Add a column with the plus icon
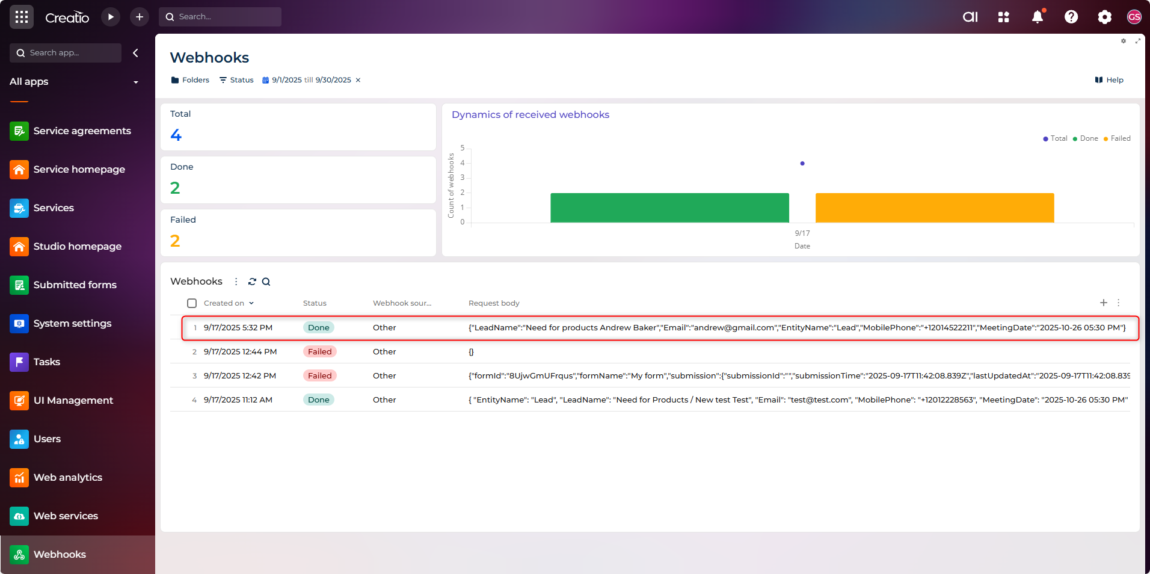Screen dimensions: 1150x574 [x=1104, y=303]
